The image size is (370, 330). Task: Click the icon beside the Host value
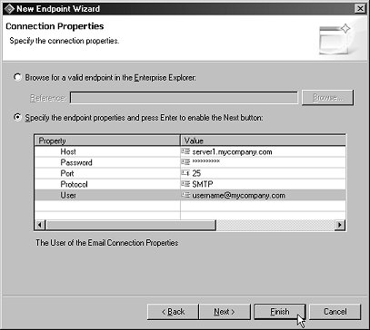185,151
